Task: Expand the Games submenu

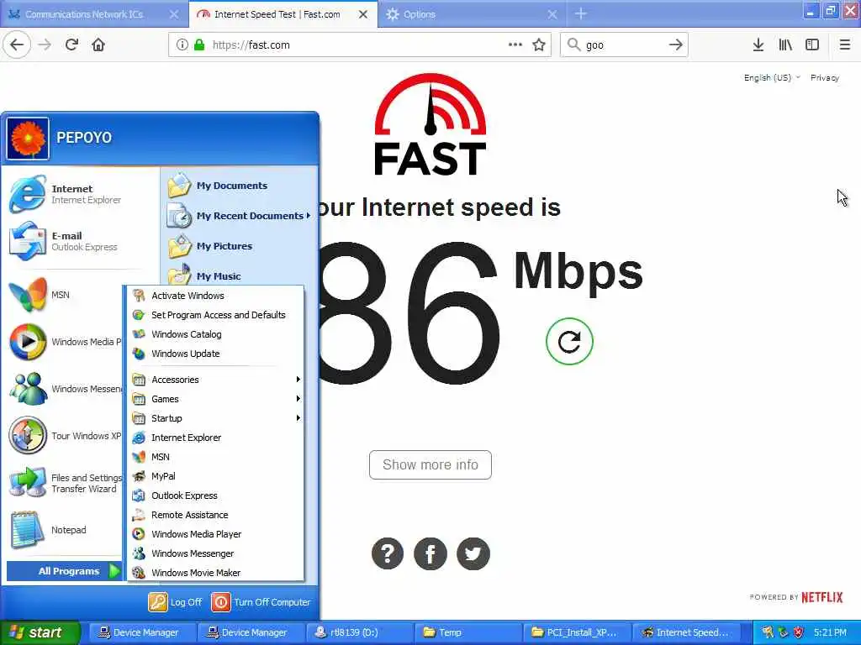Action: (216, 399)
